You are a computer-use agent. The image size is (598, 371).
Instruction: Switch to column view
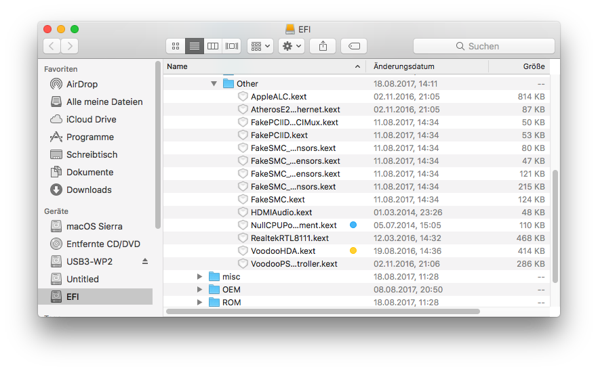[213, 46]
